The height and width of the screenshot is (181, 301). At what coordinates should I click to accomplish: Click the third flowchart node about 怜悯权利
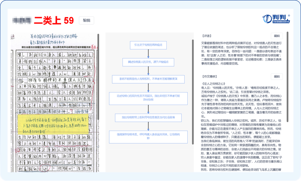tap(148, 78)
